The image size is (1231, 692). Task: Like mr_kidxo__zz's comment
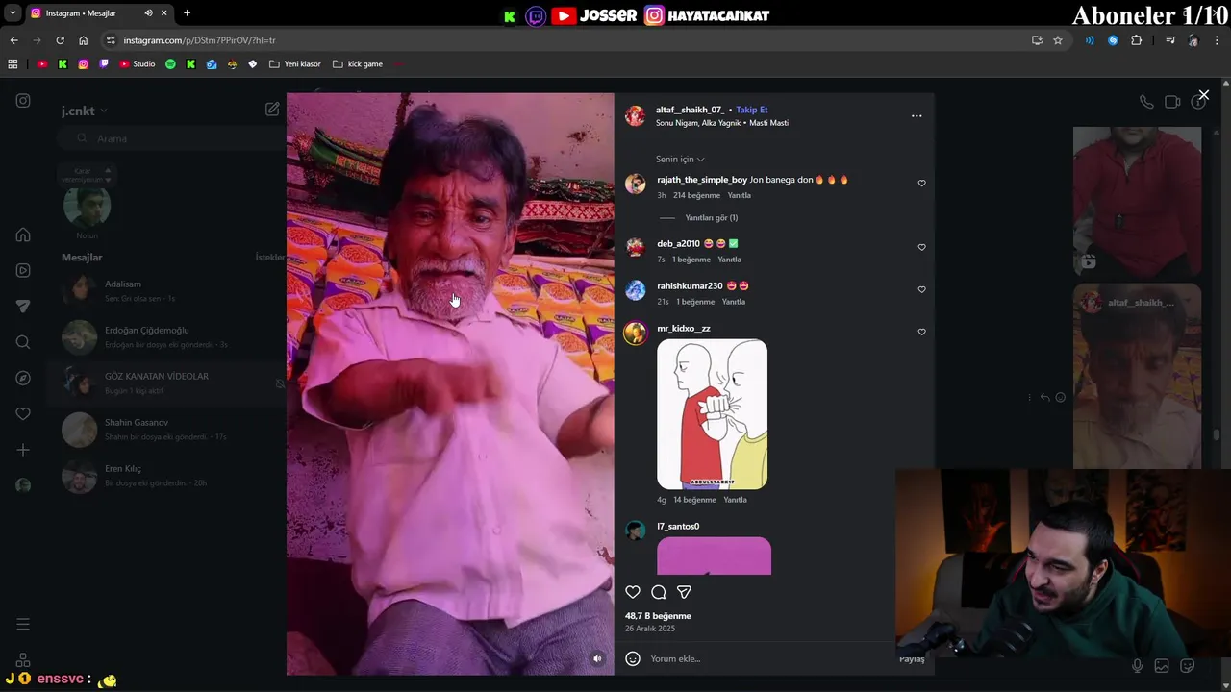(921, 332)
